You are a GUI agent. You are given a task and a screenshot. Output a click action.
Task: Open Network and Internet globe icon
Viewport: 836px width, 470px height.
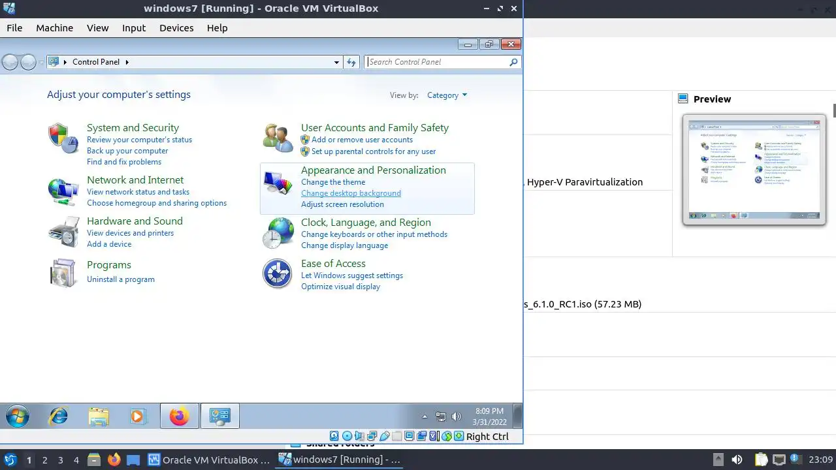point(63,192)
